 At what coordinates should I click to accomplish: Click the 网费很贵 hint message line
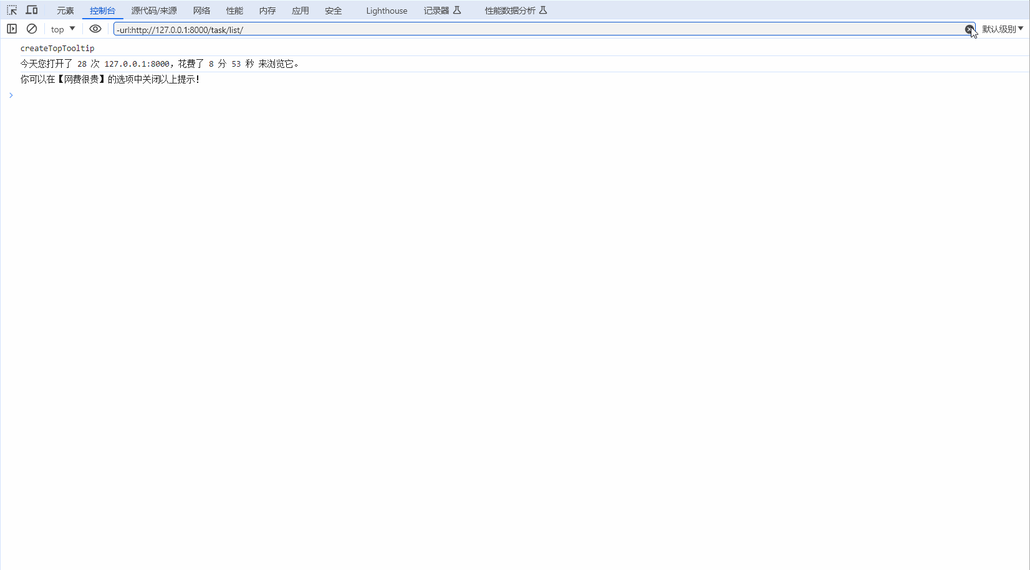click(110, 79)
